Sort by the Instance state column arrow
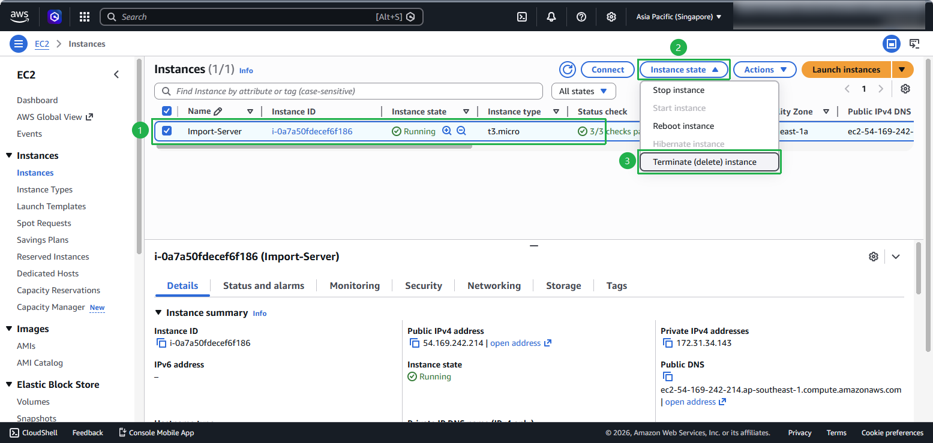 [466, 111]
